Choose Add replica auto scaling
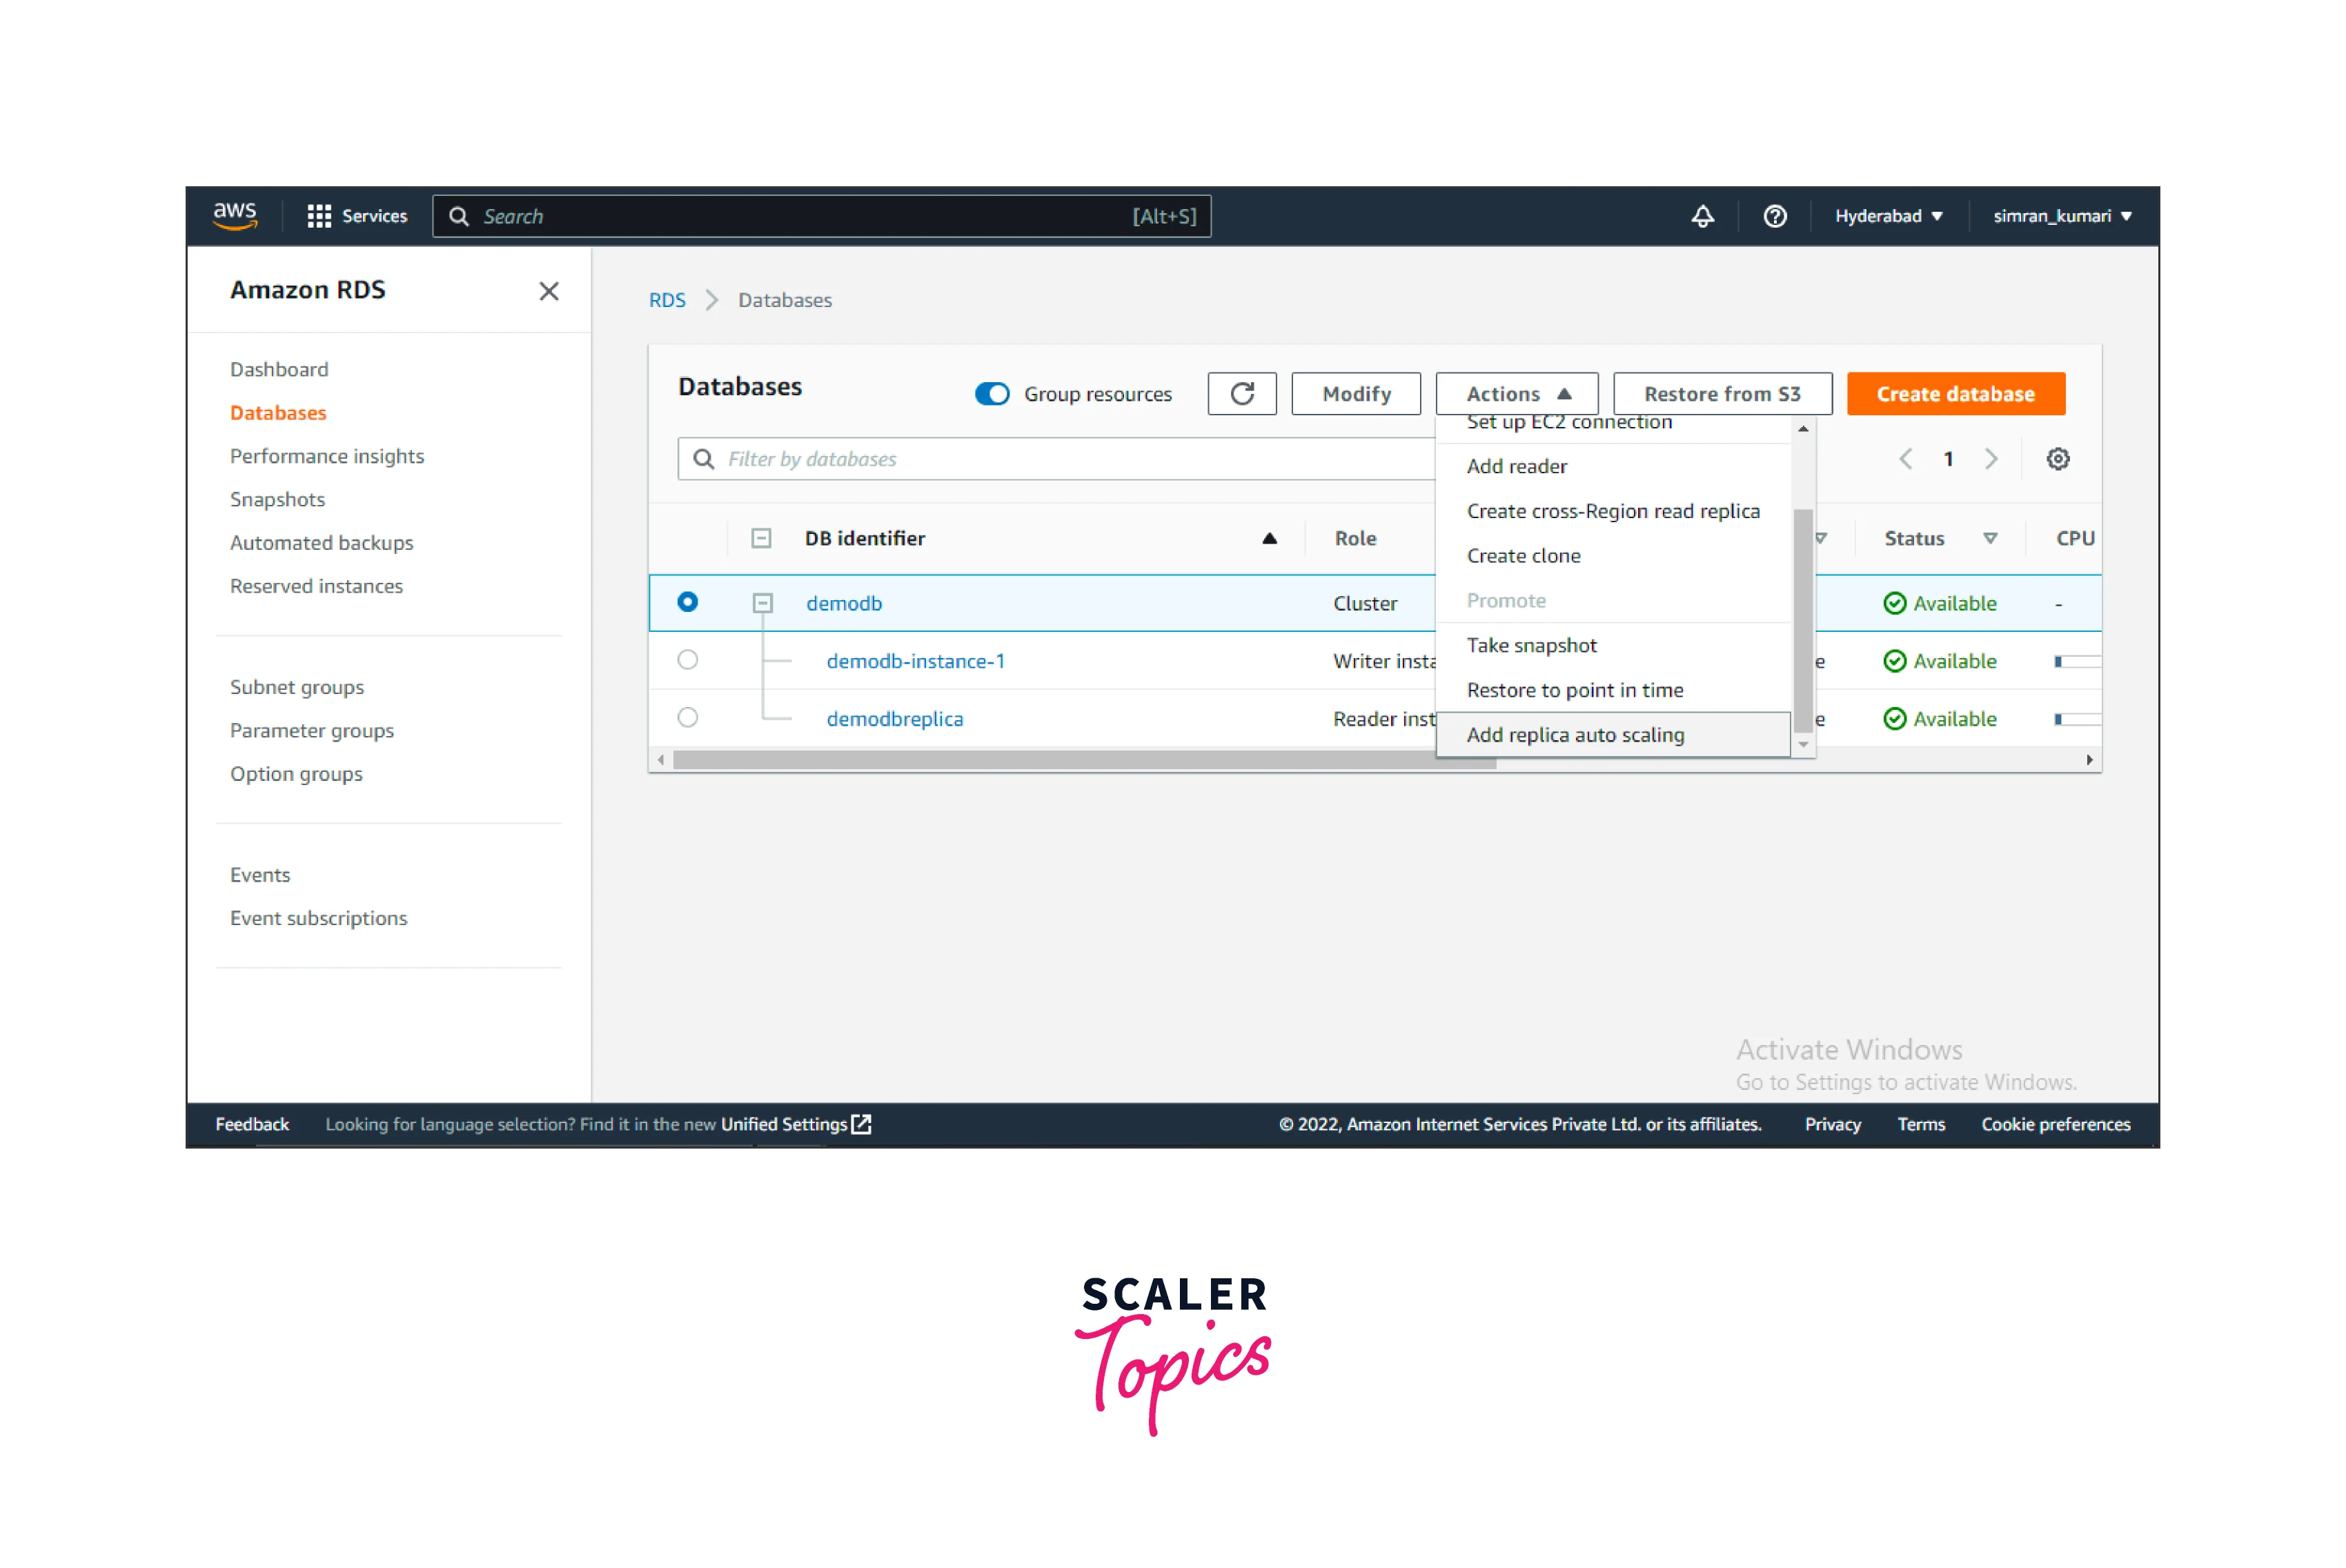The width and height of the screenshot is (2346, 1568). pyautogui.click(x=1575, y=735)
